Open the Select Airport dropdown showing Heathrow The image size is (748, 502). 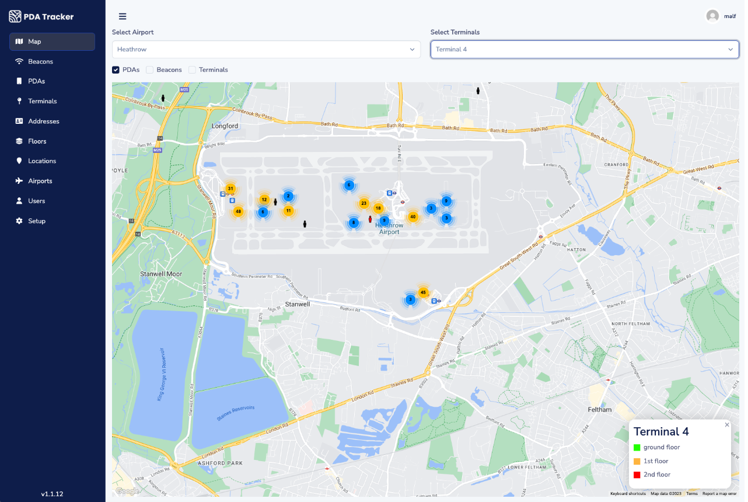(266, 50)
